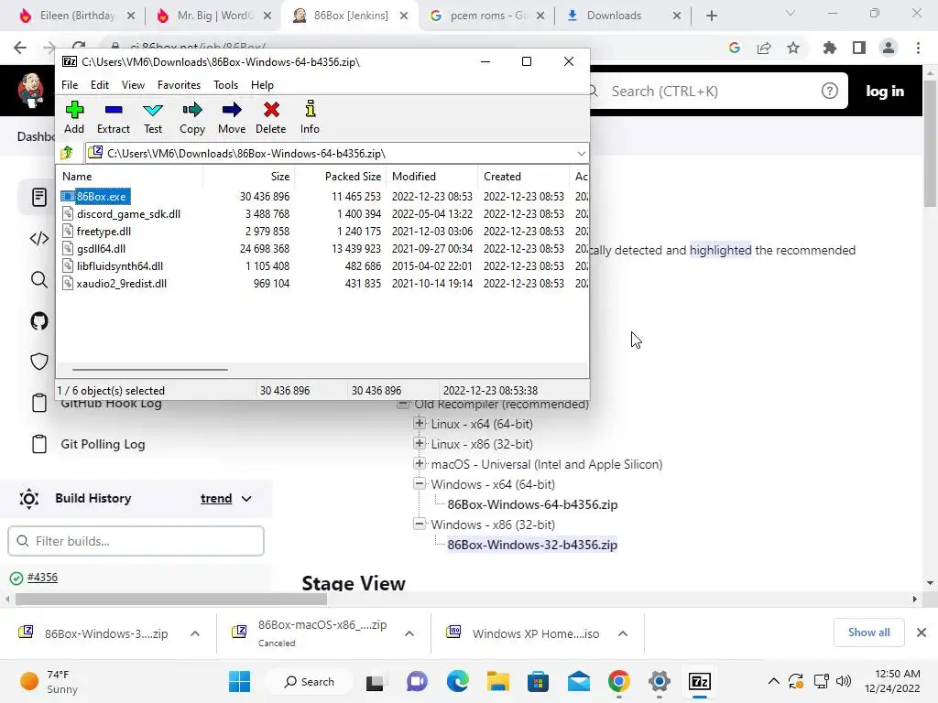The height and width of the screenshot is (703, 938).
Task: Open the View menu in 7-Zip
Action: pyautogui.click(x=133, y=85)
